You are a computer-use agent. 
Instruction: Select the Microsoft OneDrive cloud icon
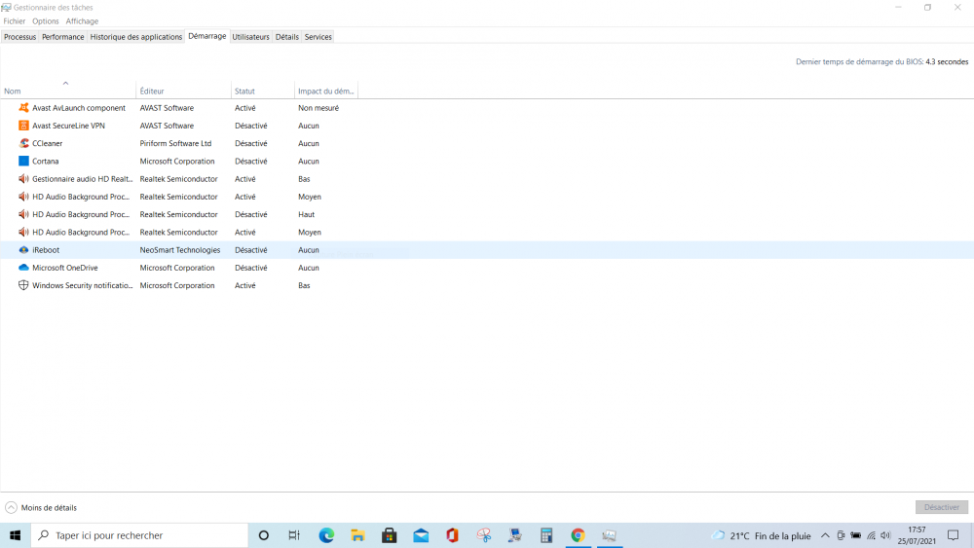[x=24, y=268]
